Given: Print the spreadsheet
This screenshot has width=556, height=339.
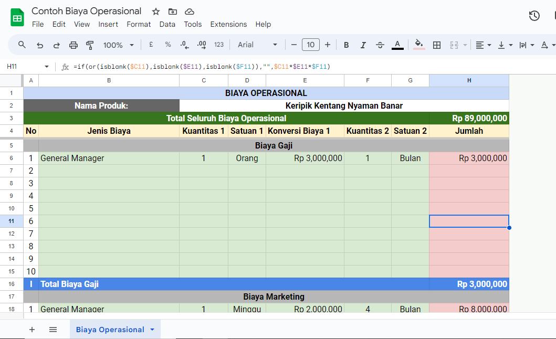Looking at the screenshot, I should pos(74,45).
